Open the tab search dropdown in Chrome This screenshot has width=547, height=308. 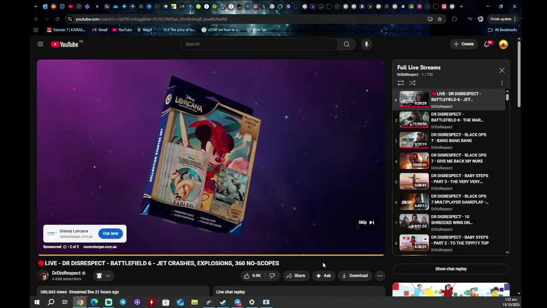[35, 6]
